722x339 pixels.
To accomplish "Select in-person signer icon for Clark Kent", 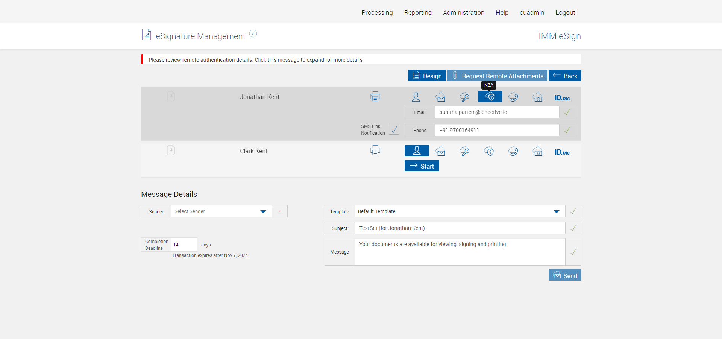I will 417,151.
